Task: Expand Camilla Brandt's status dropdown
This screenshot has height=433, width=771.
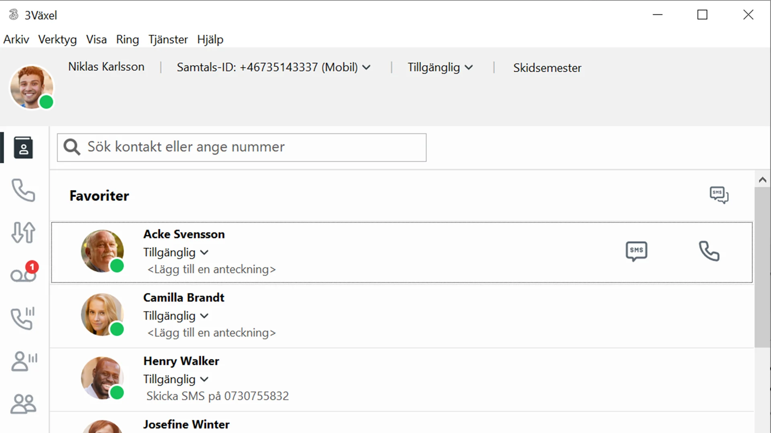Action: 204,316
